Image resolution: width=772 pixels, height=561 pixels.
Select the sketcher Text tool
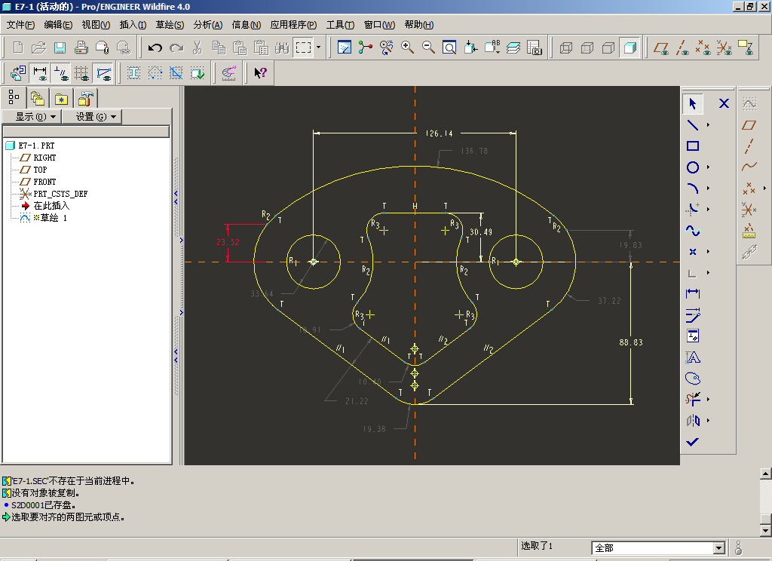pyautogui.click(x=693, y=357)
